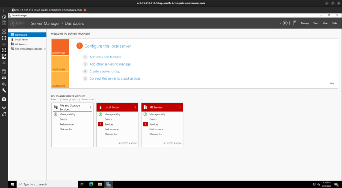Minimize Remmina window with chevron icon
This screenshot has width=342, height=188.
click(x=4, y=108)
